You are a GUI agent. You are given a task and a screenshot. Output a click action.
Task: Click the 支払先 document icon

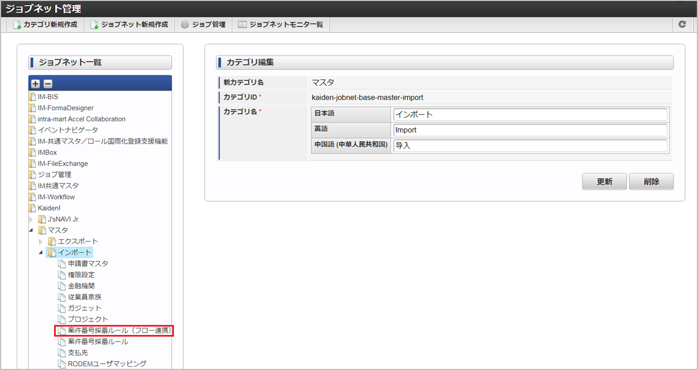click(x=62, y=353)
